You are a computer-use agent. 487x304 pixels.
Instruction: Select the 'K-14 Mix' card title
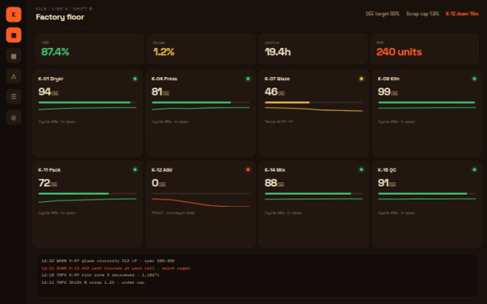coord(275,170)
